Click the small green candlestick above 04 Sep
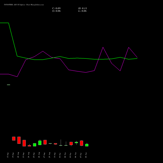This screenshot has height=163, width=163. point(76,142)
